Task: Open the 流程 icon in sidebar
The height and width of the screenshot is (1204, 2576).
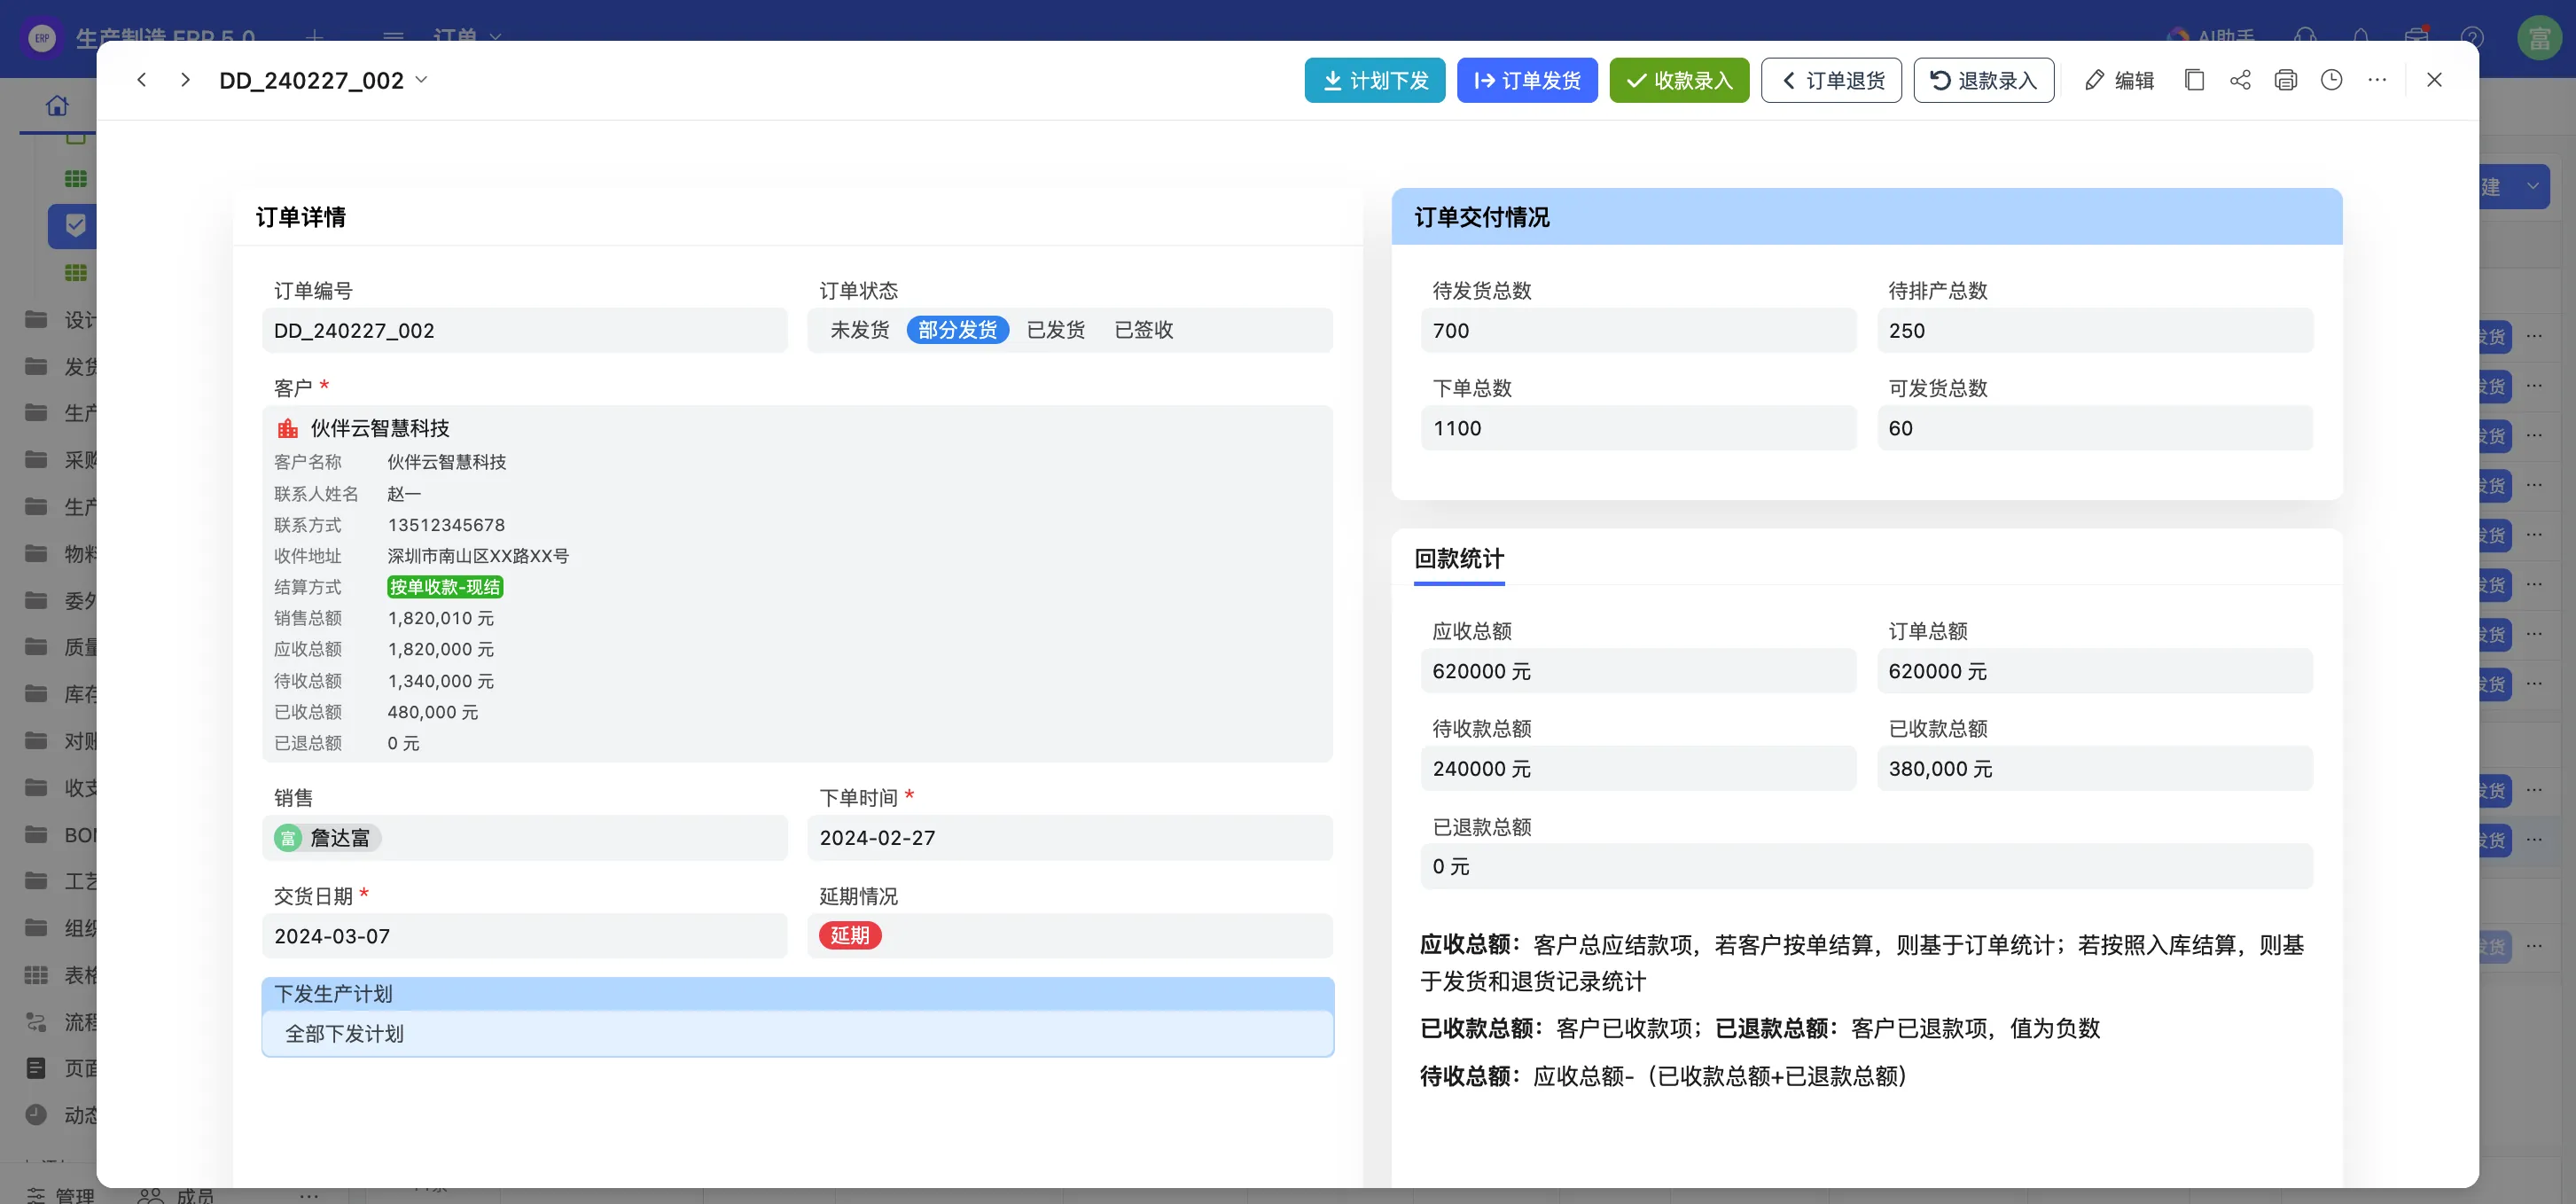Action: pos(36,1022)
